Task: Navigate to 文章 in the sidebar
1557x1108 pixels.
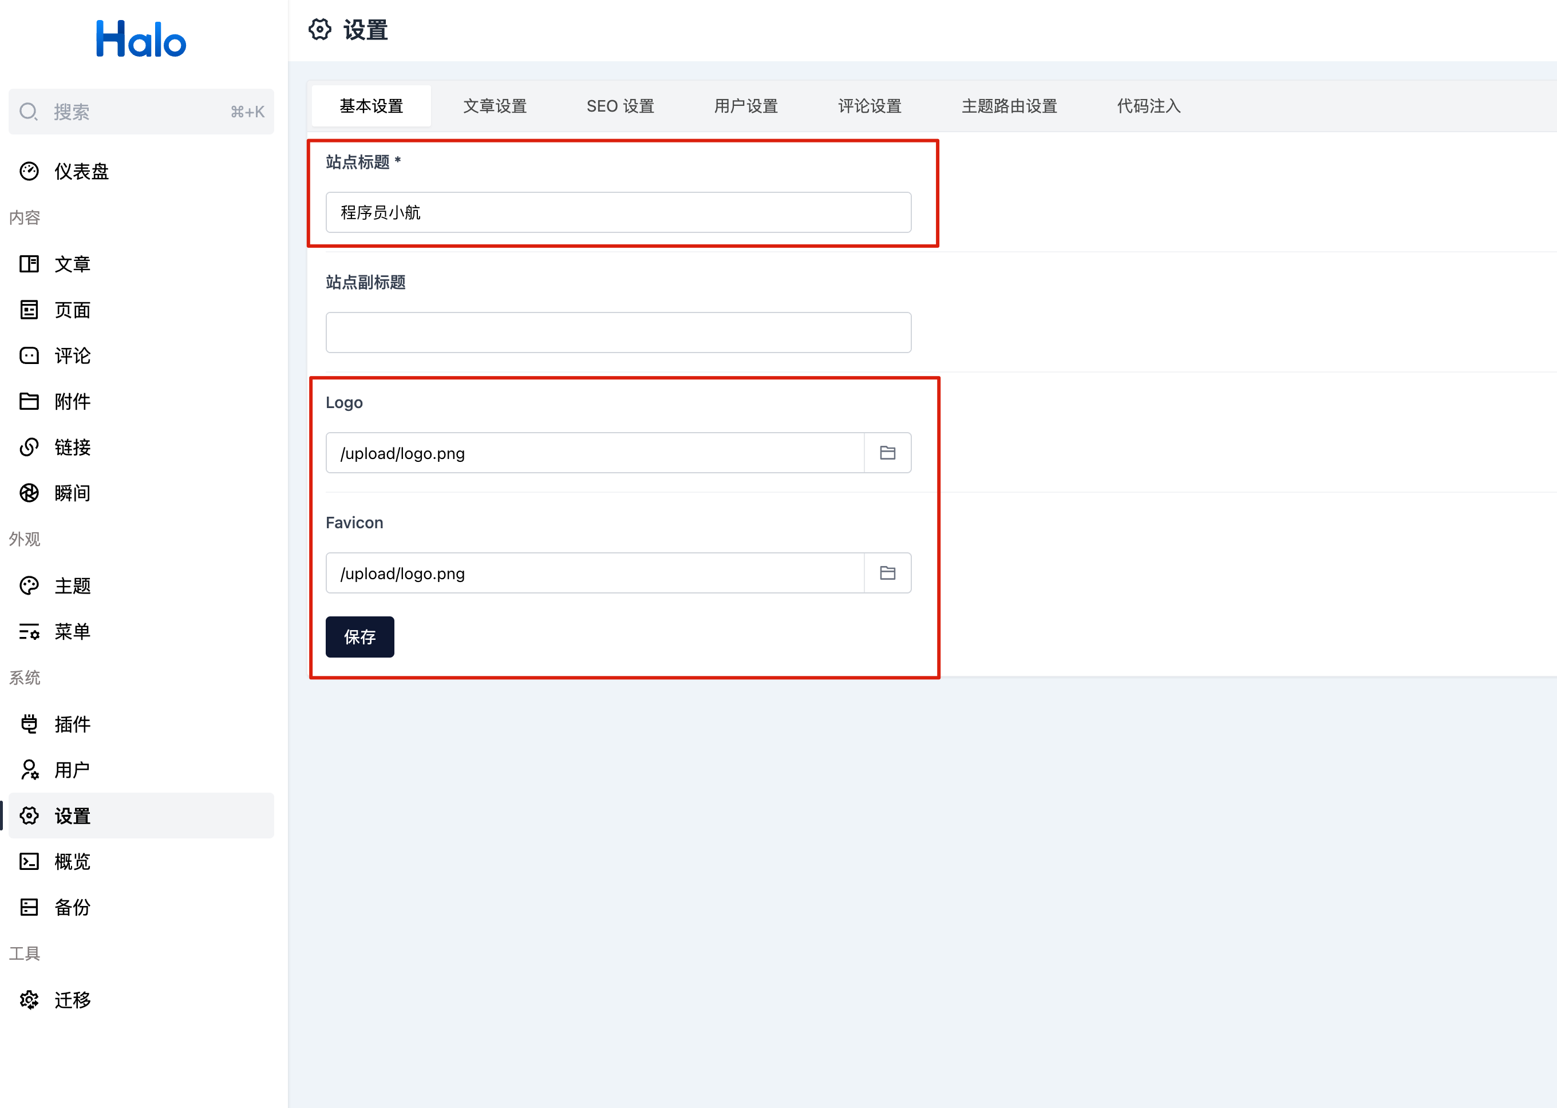Action: point(141,264)
